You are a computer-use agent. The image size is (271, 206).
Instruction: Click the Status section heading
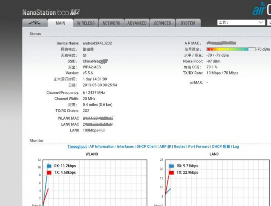35,34
